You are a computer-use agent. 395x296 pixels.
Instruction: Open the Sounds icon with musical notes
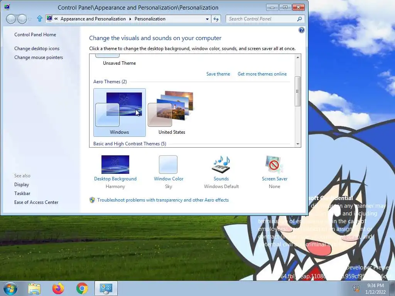[x=221, y=165]
